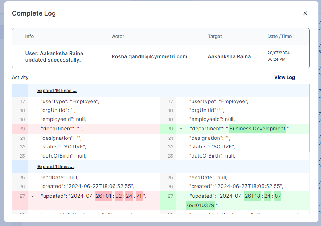Expand 16 hidden lines in diff
Image resolution: width=321 pixels, height=226 pixels.
(x=57, y=91)
